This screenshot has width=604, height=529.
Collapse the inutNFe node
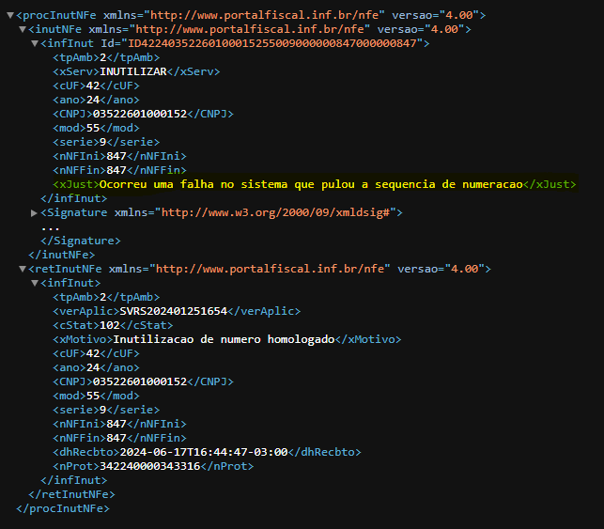click(x=23, y=29)
